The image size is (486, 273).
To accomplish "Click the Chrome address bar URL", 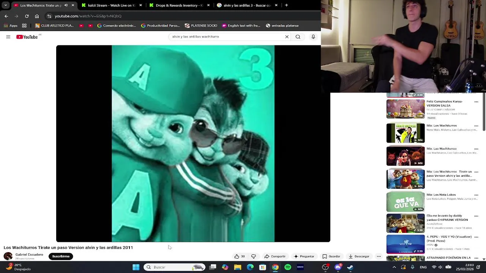I will coord(88,16).
